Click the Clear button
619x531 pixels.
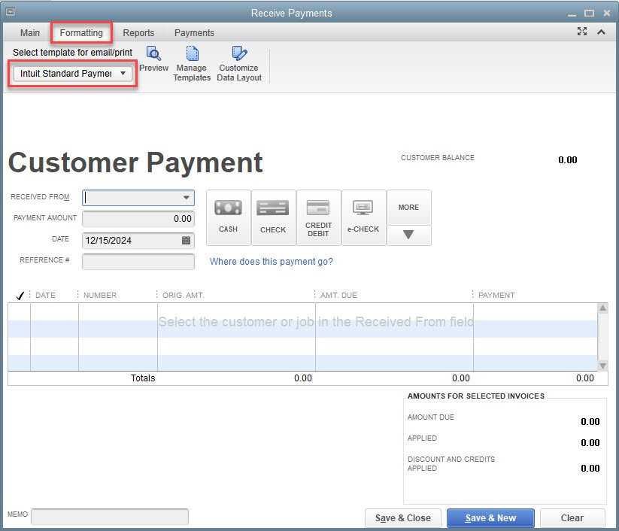pyautogui.click(x=572, y=518)
